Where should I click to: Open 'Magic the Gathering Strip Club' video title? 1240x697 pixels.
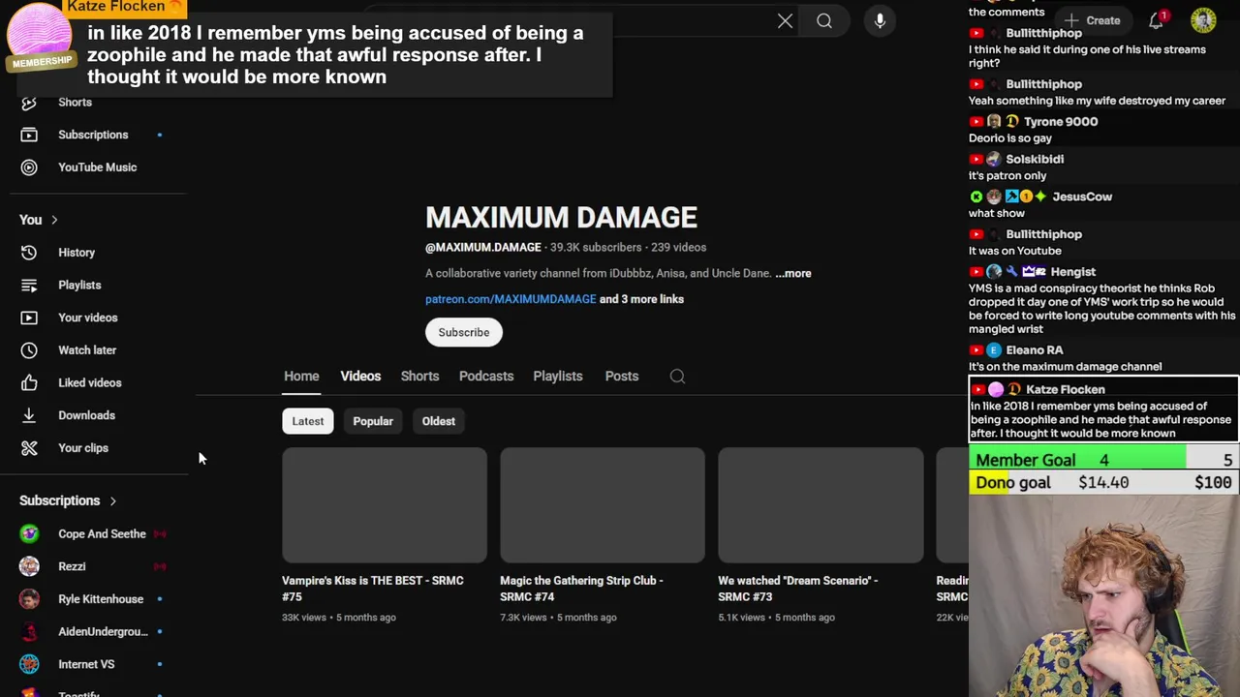pos(581,589)
